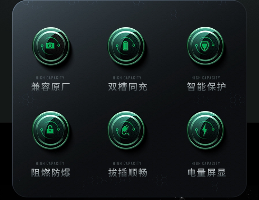The image size is (259, 200).
Task: Select the padlock icon above 阻燃防爆
Action: tap(50, 130)
